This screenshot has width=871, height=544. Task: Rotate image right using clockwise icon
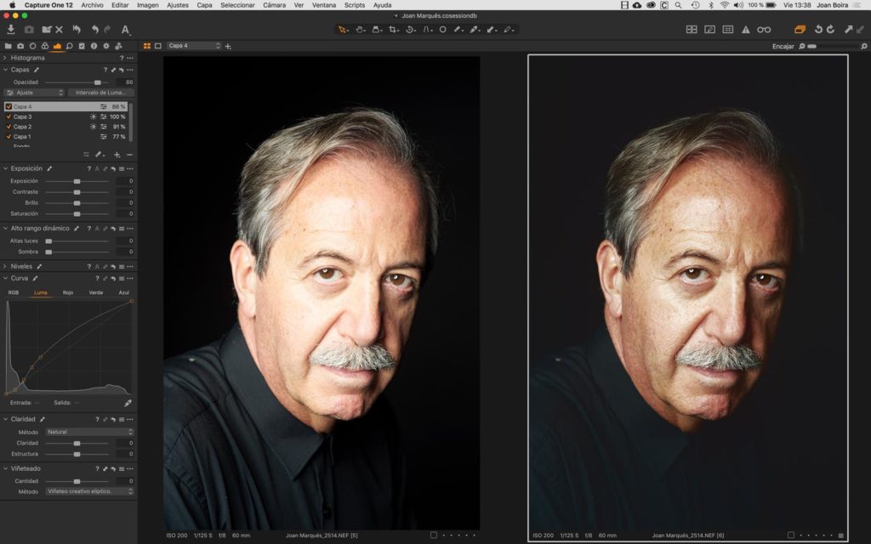(x=830, y=30)
